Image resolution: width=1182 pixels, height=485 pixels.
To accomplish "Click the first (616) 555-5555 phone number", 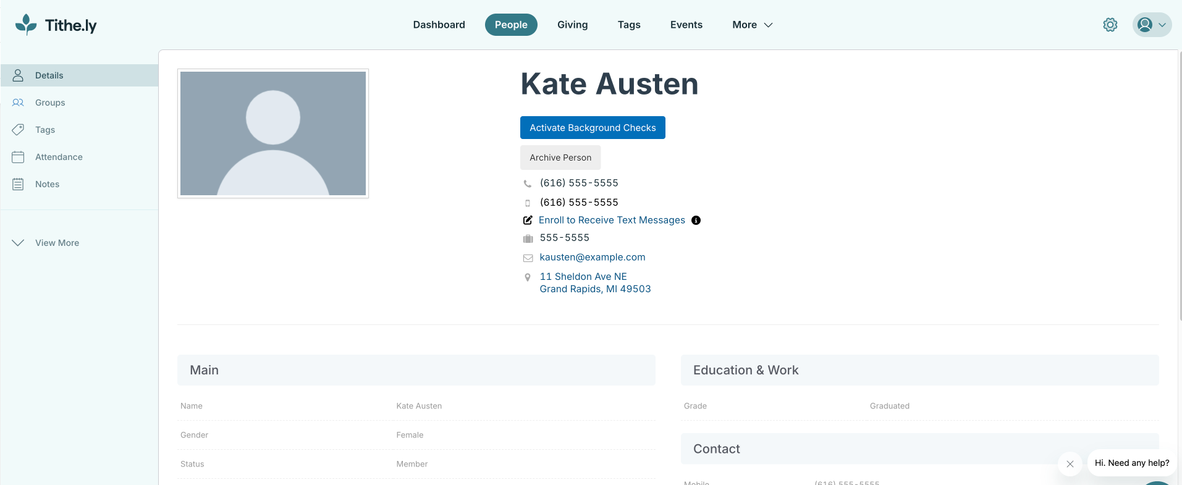I will [579, 183].
